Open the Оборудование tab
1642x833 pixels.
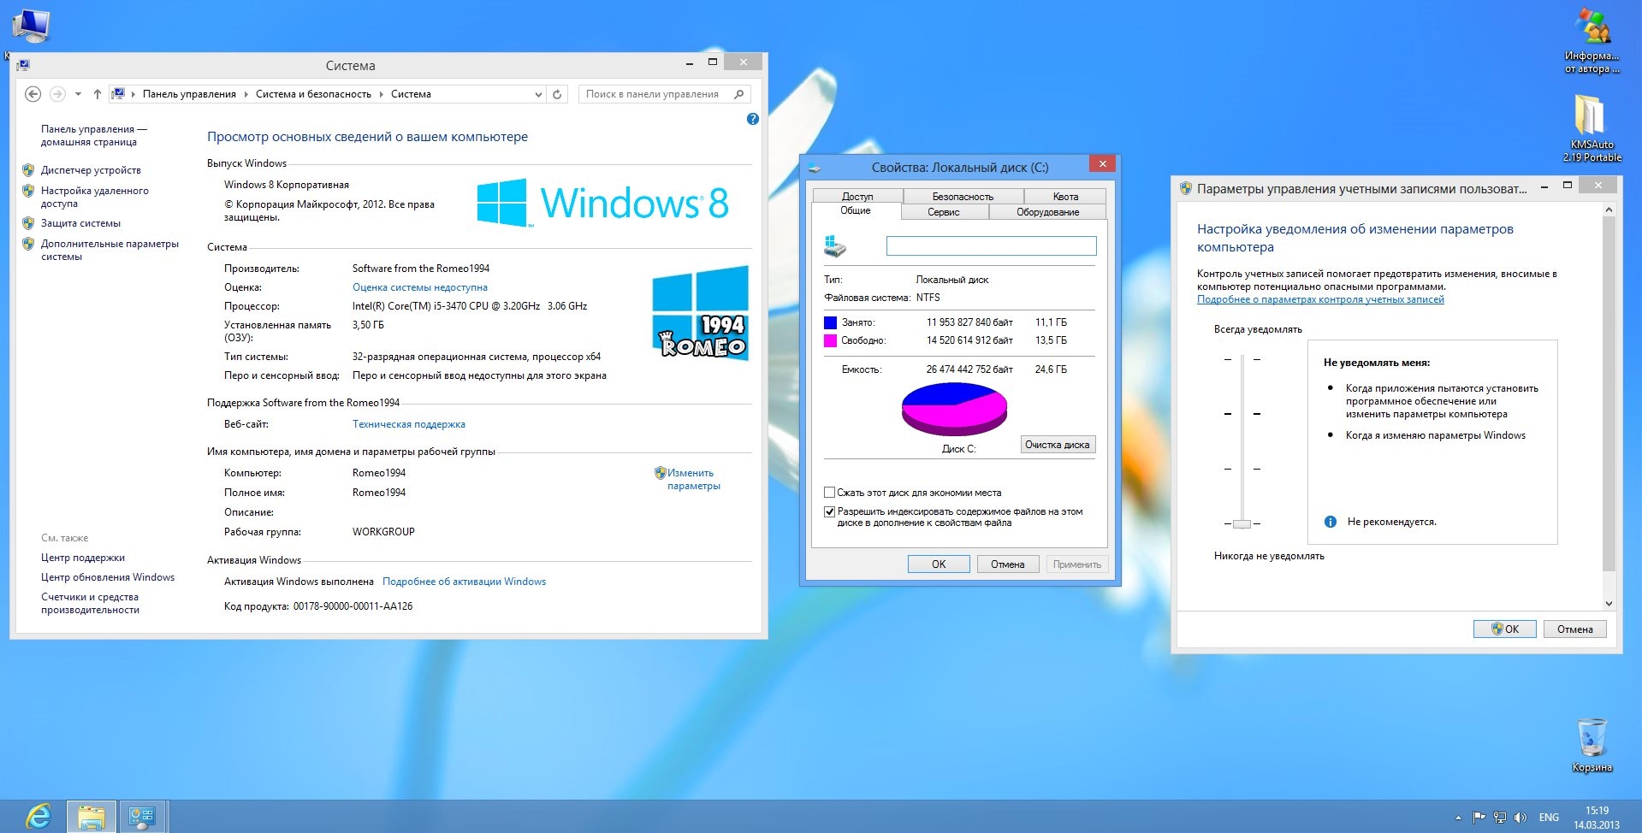(1048, 211)
